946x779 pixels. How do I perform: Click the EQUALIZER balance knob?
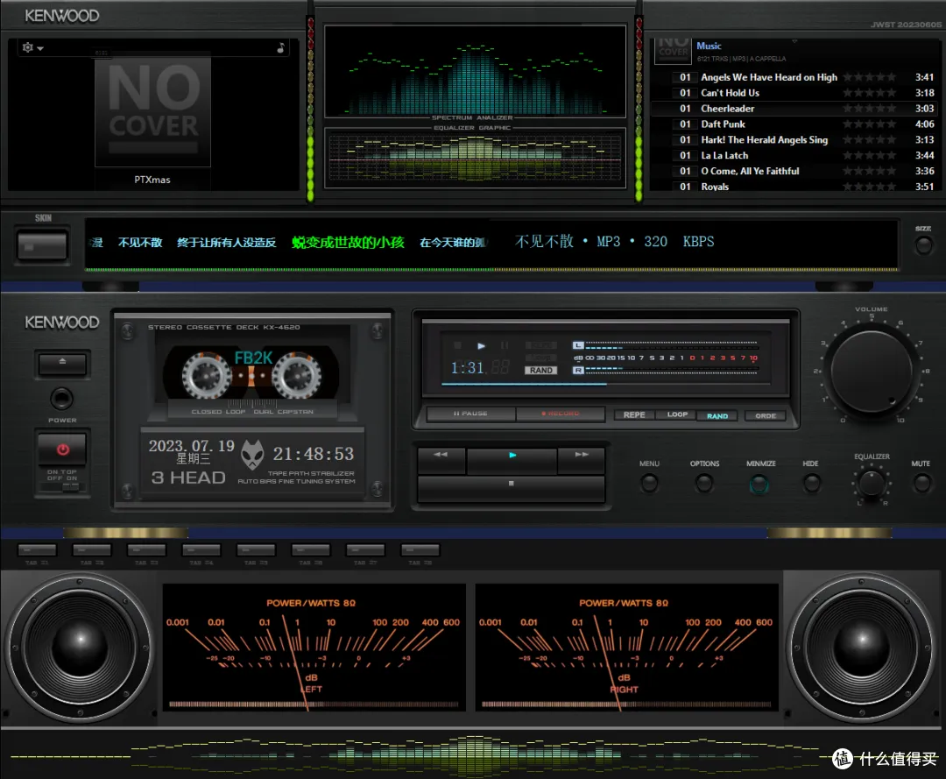point(872,484)
